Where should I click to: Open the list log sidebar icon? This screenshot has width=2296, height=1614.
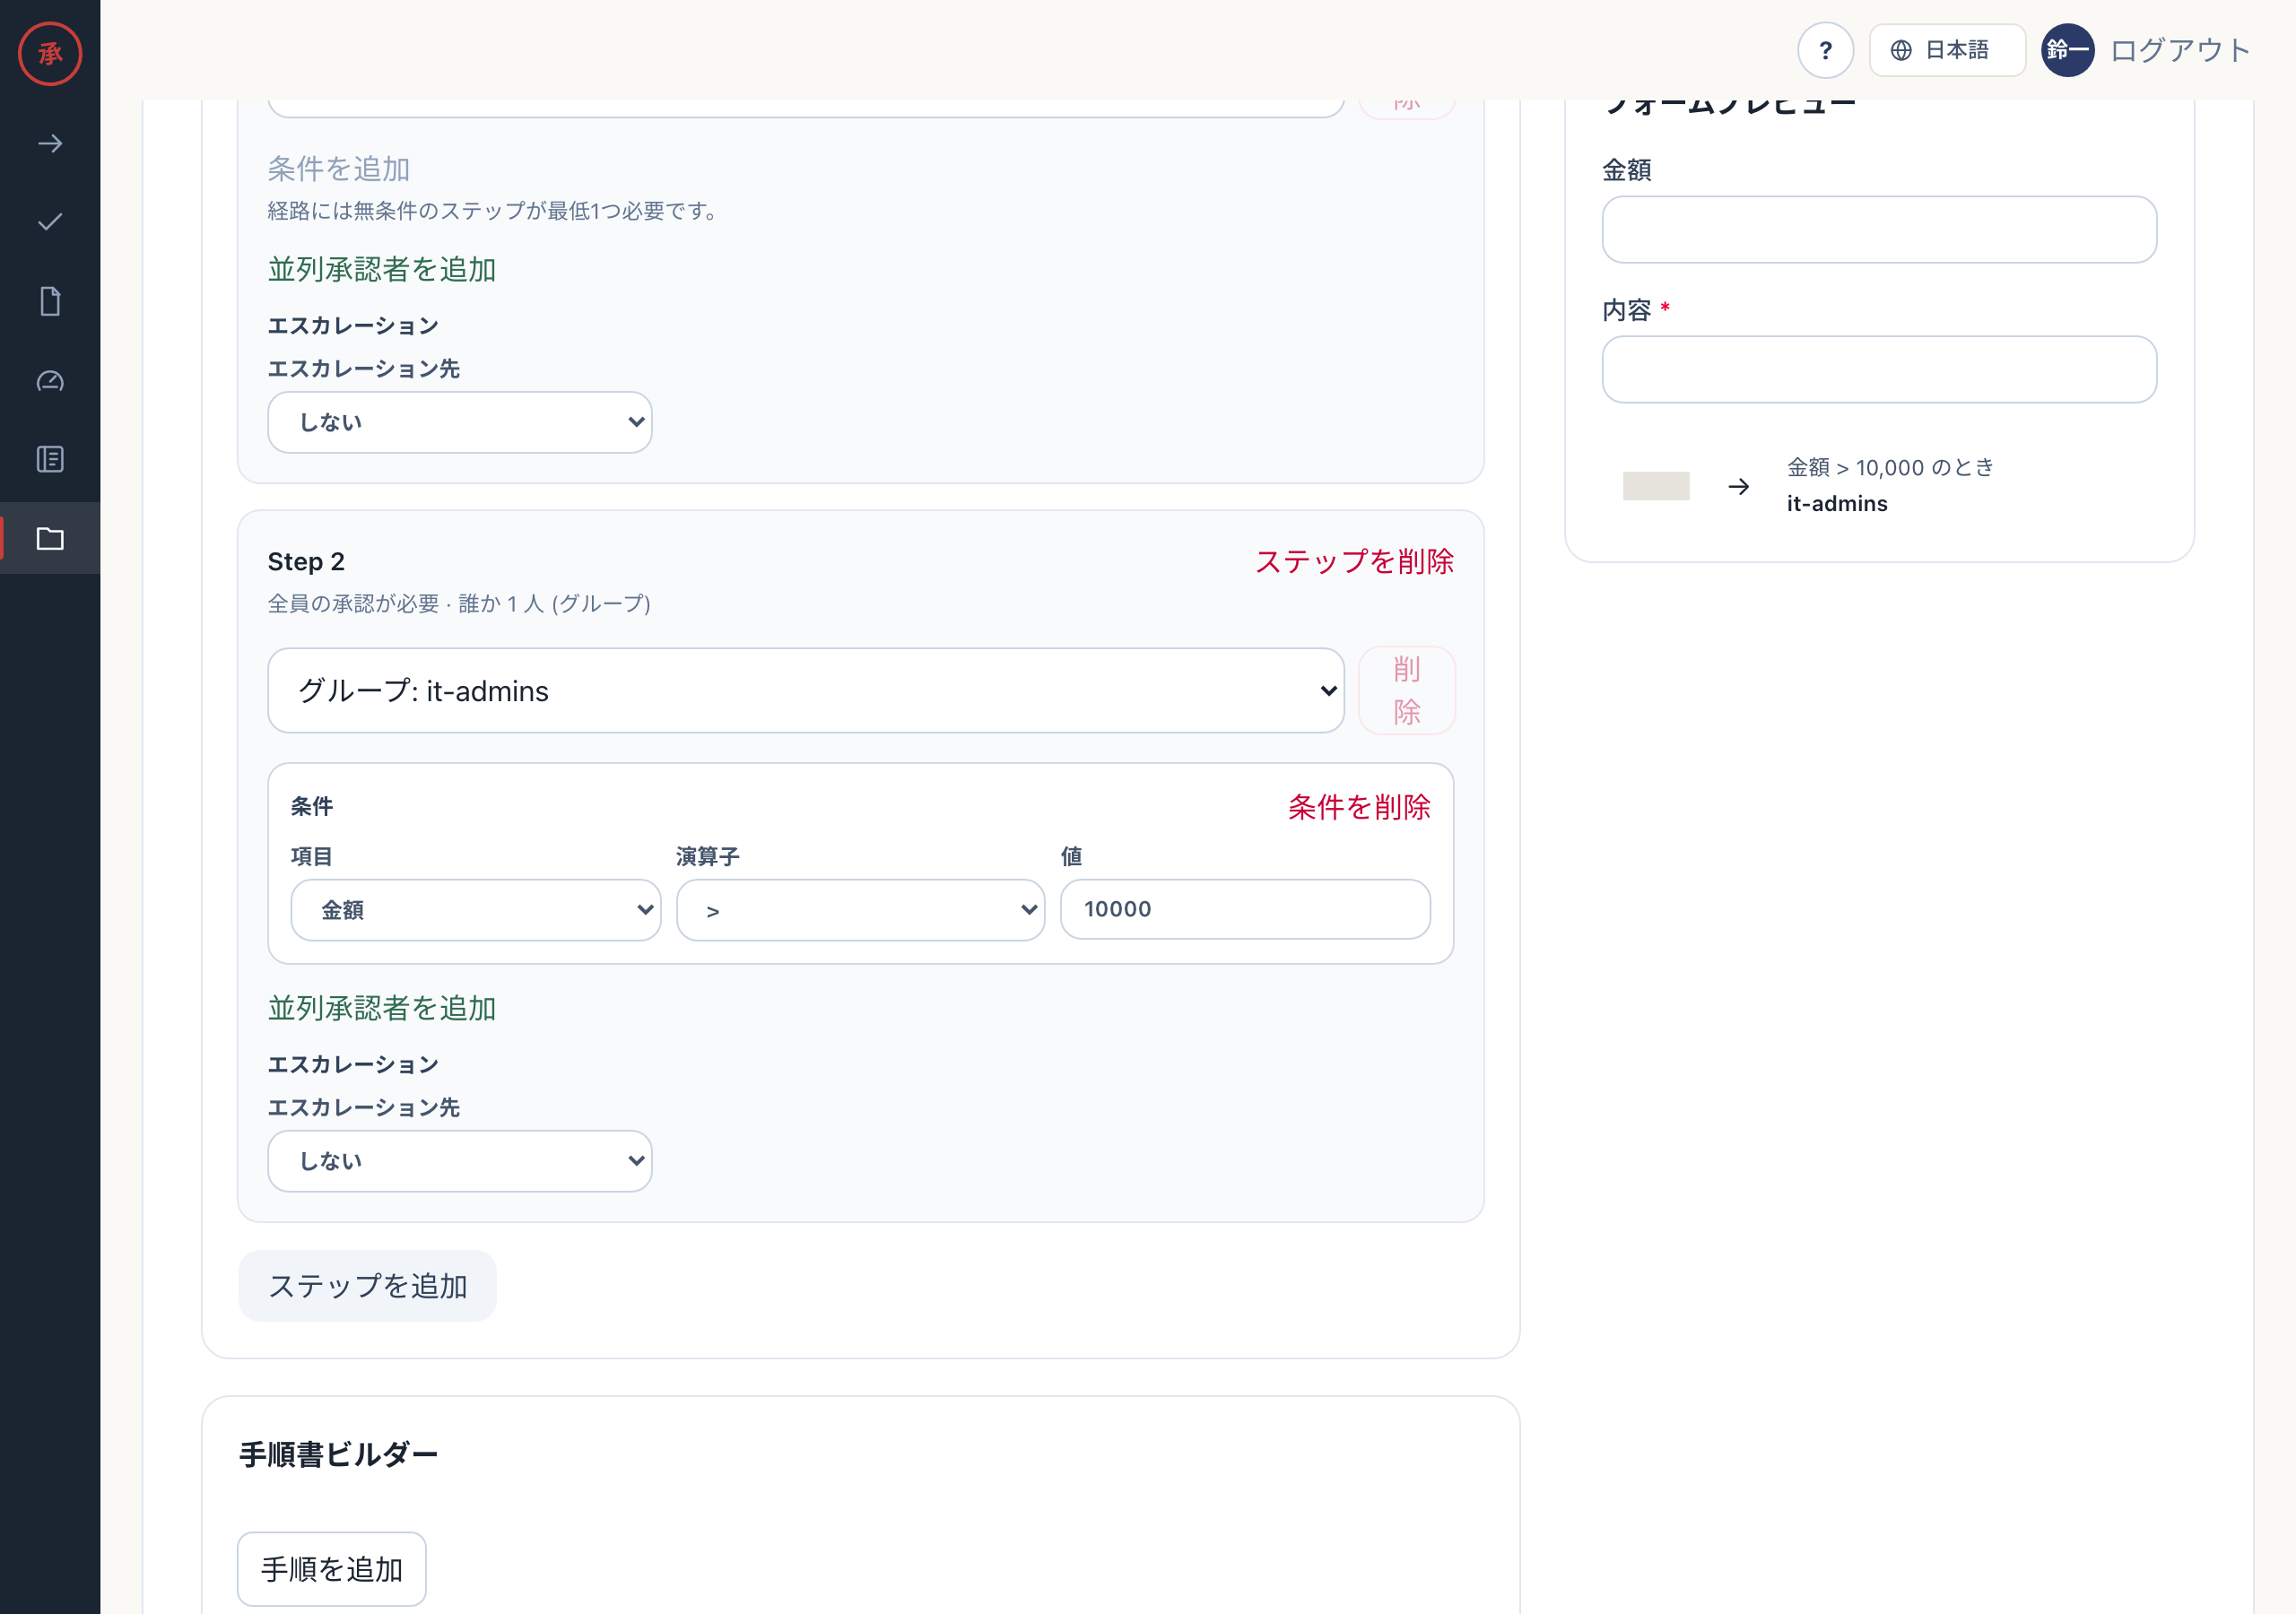tap(50, 459)
